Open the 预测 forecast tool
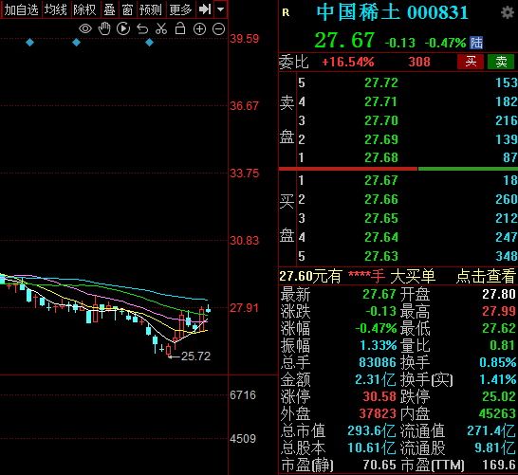The height and width of the screenshot is (475, 518). coord(151,9)
